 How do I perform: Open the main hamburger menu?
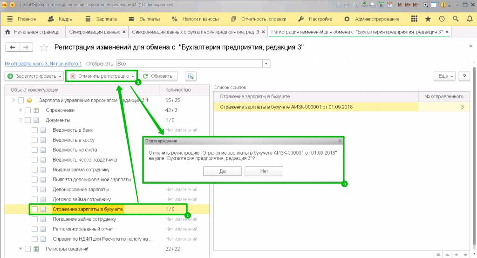click(x=10, y=19)
